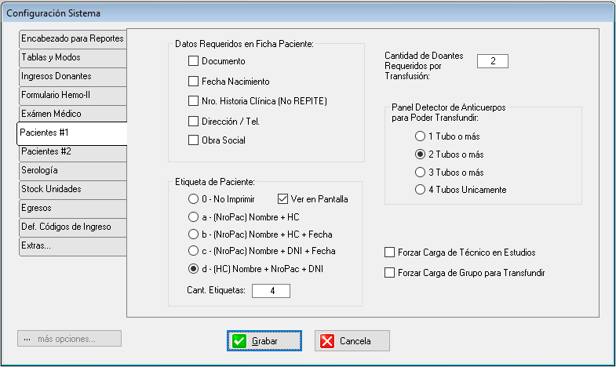The width and height of the screenshot is (616, 367).
Task: Click the green checkmark icon on Grabar
Action: 239,341
